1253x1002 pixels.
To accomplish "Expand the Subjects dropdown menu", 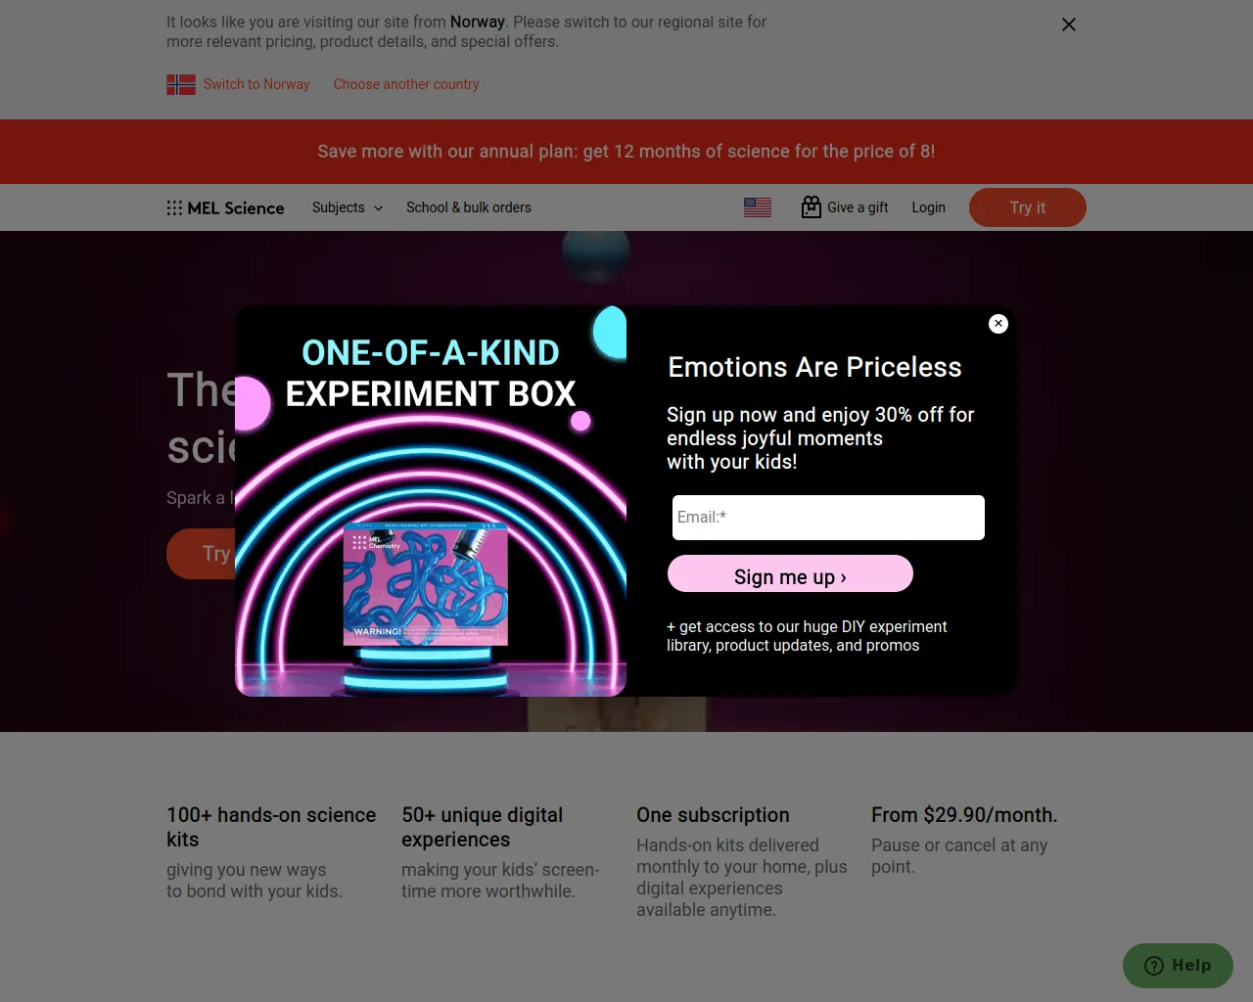I will pos(348,207).
